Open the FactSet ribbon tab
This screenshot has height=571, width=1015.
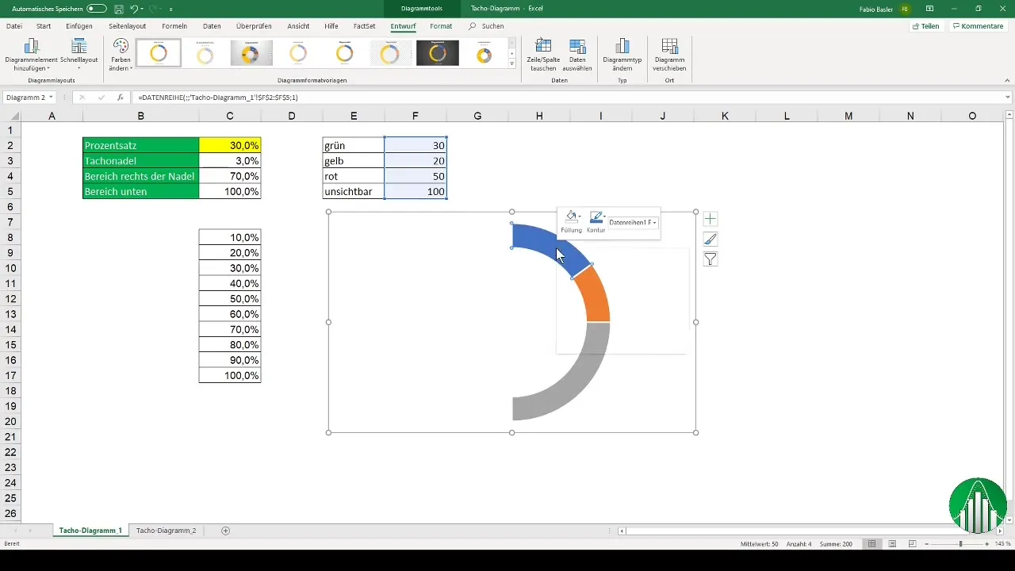pyautogui.click(x=364, y=26)
